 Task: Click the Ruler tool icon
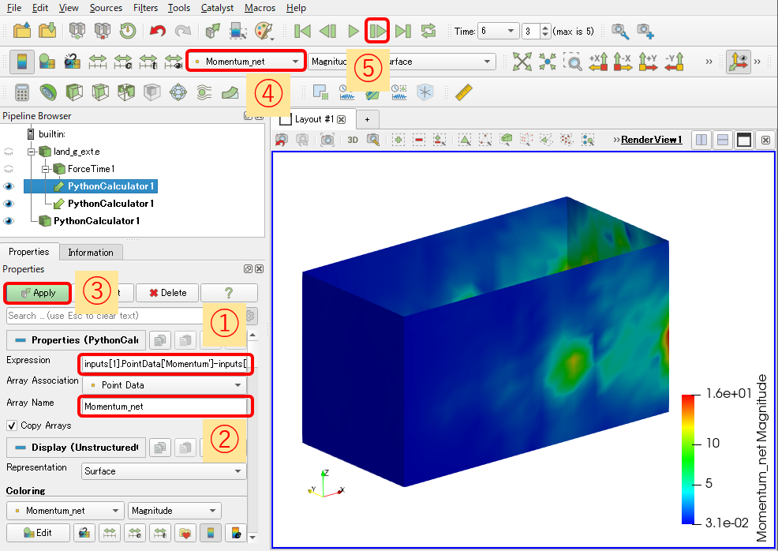click(463, 92)
